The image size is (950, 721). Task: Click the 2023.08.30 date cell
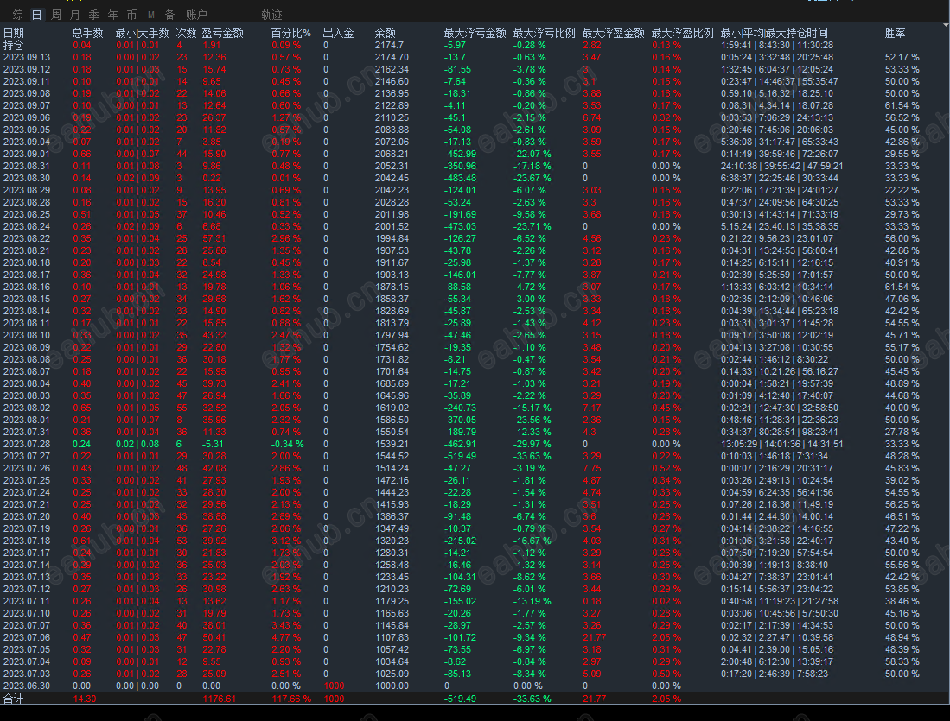[27, 179]
